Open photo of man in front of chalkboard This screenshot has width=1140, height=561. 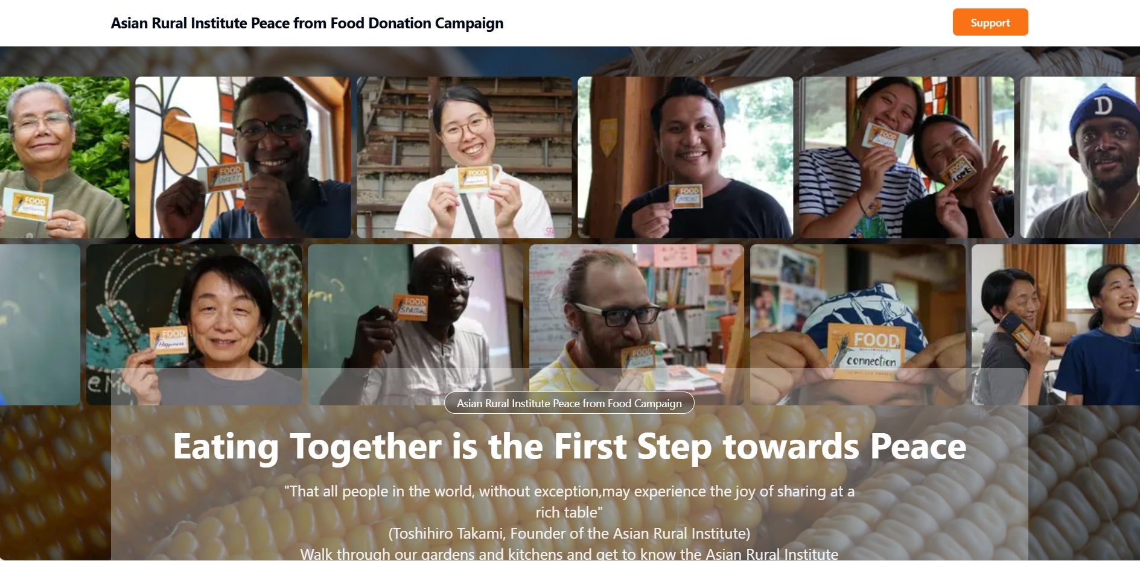point(415,325)
